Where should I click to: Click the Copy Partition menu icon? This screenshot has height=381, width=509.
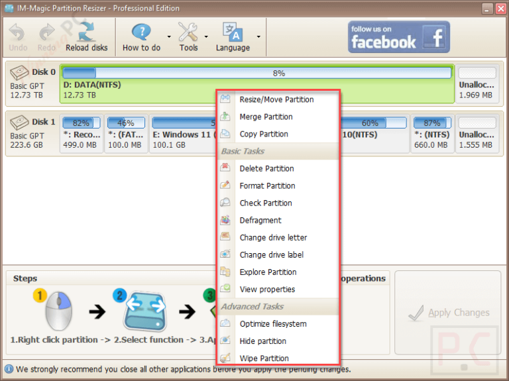pyautogui.click(x=225, y=133)
